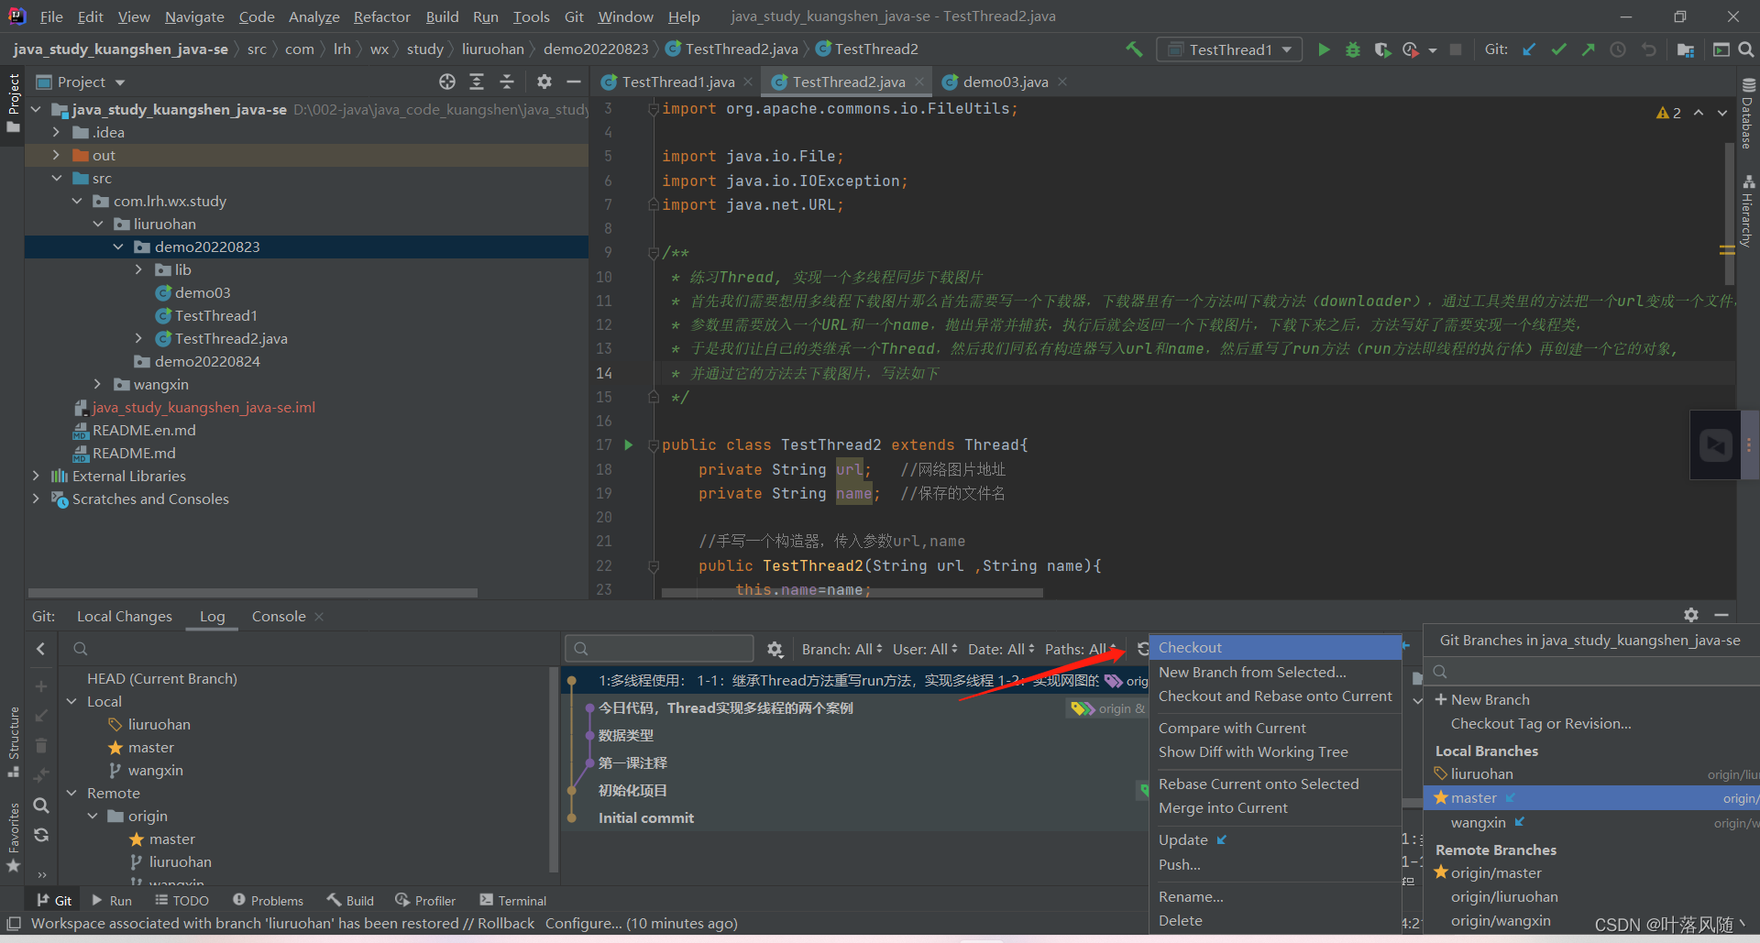Screen dimensions: 1760x943
Task: Open the Problems tool window button
Action: [268, 900]
